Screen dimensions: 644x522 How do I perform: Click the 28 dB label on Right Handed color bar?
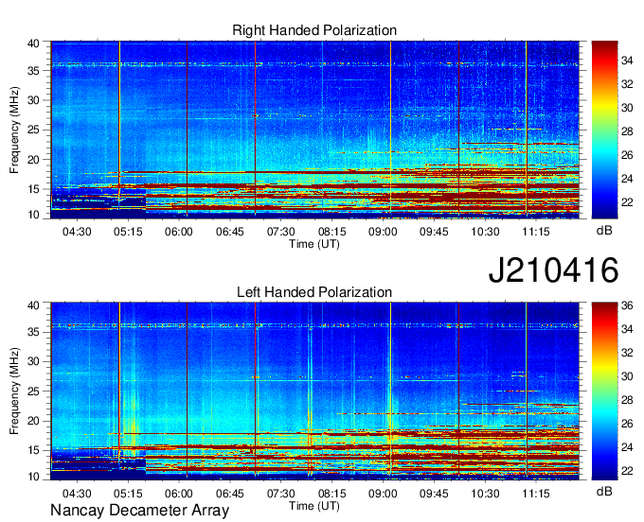(x=627, y=131)
